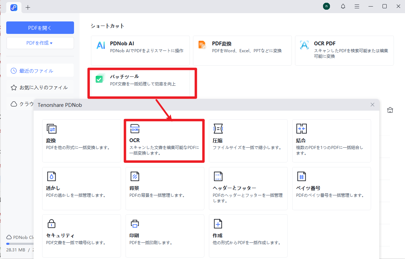Image resolution: width=405 pixels, height=259 pixels.
Task: Choose the 結合 merge icon
Action: (302, 129)
